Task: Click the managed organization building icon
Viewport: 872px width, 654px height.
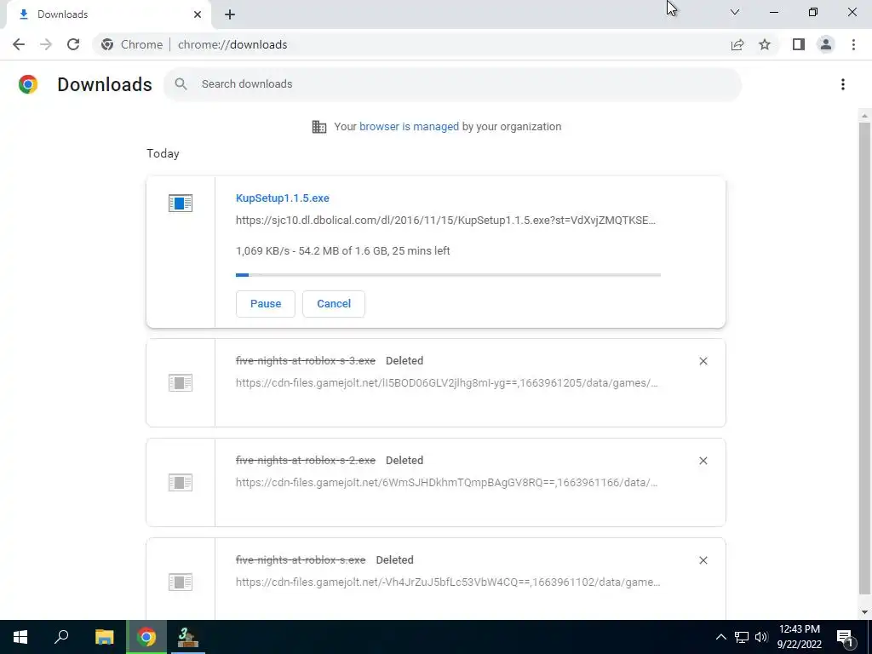Action: pyautogui.click(x=319, y=127)
